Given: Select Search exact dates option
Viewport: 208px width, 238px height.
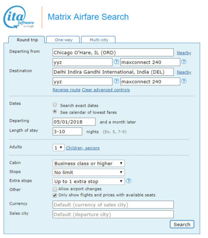Looking at the screenshot, I should 55,105.
